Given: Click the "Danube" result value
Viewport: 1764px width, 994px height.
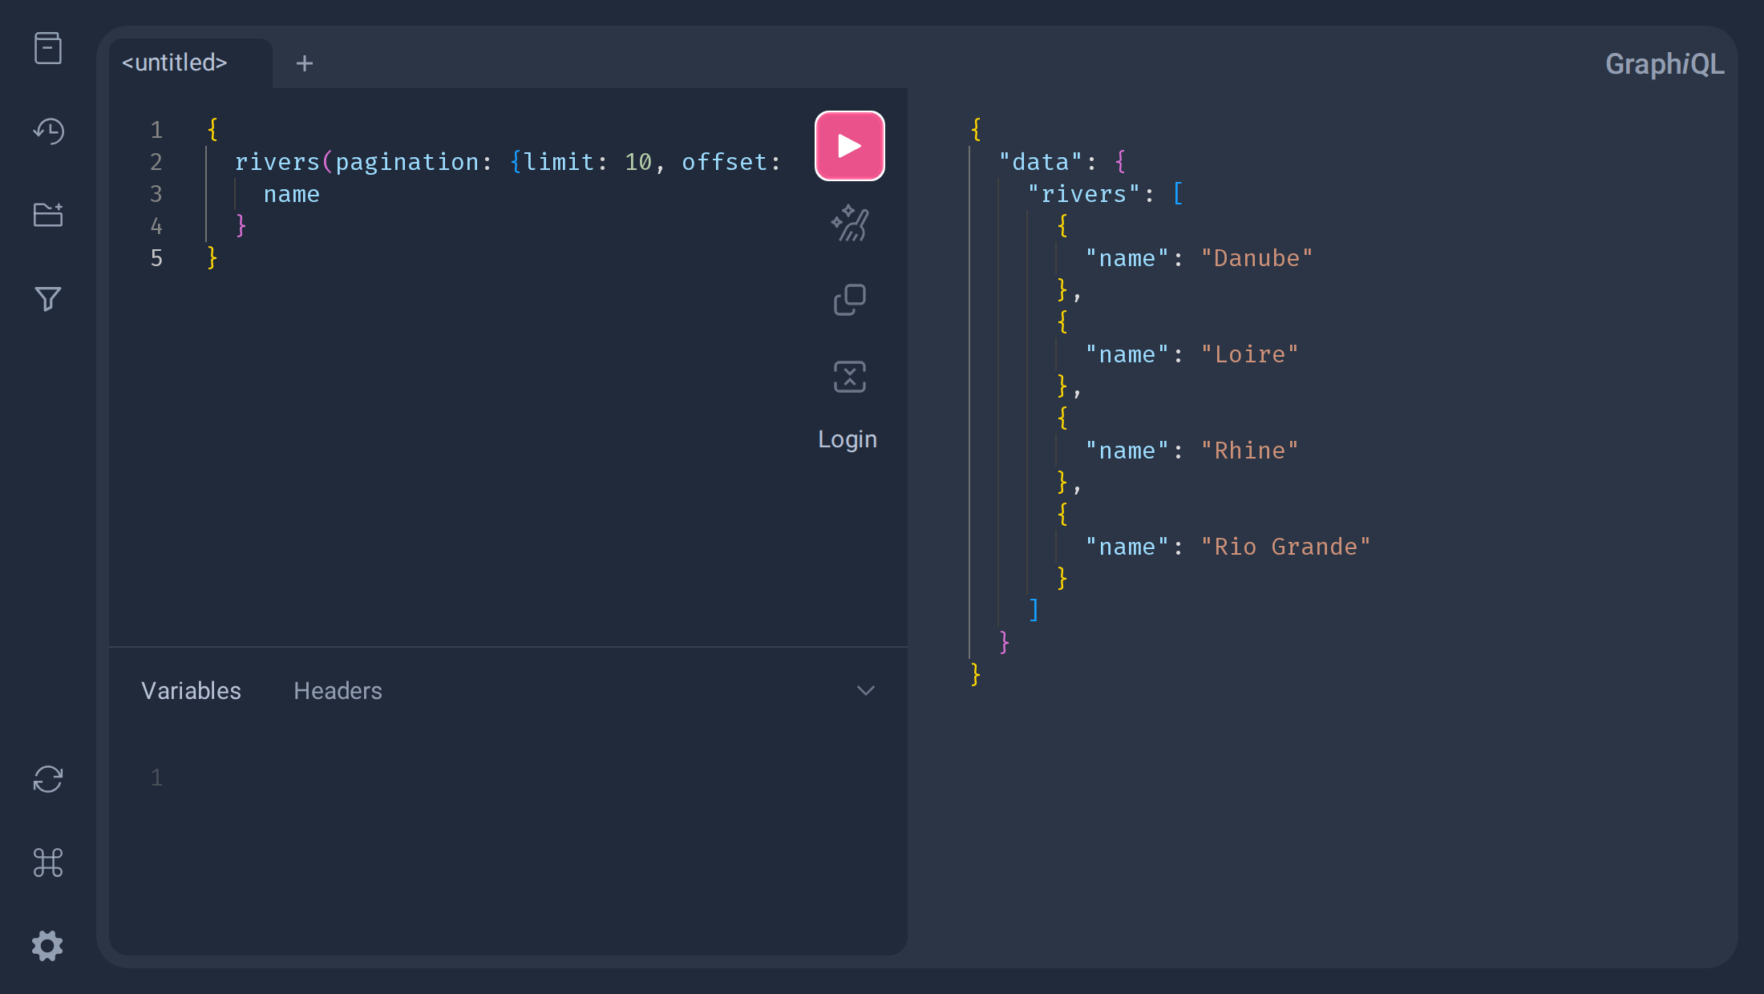Looking at the screenshot, I should coord(1257,258).
